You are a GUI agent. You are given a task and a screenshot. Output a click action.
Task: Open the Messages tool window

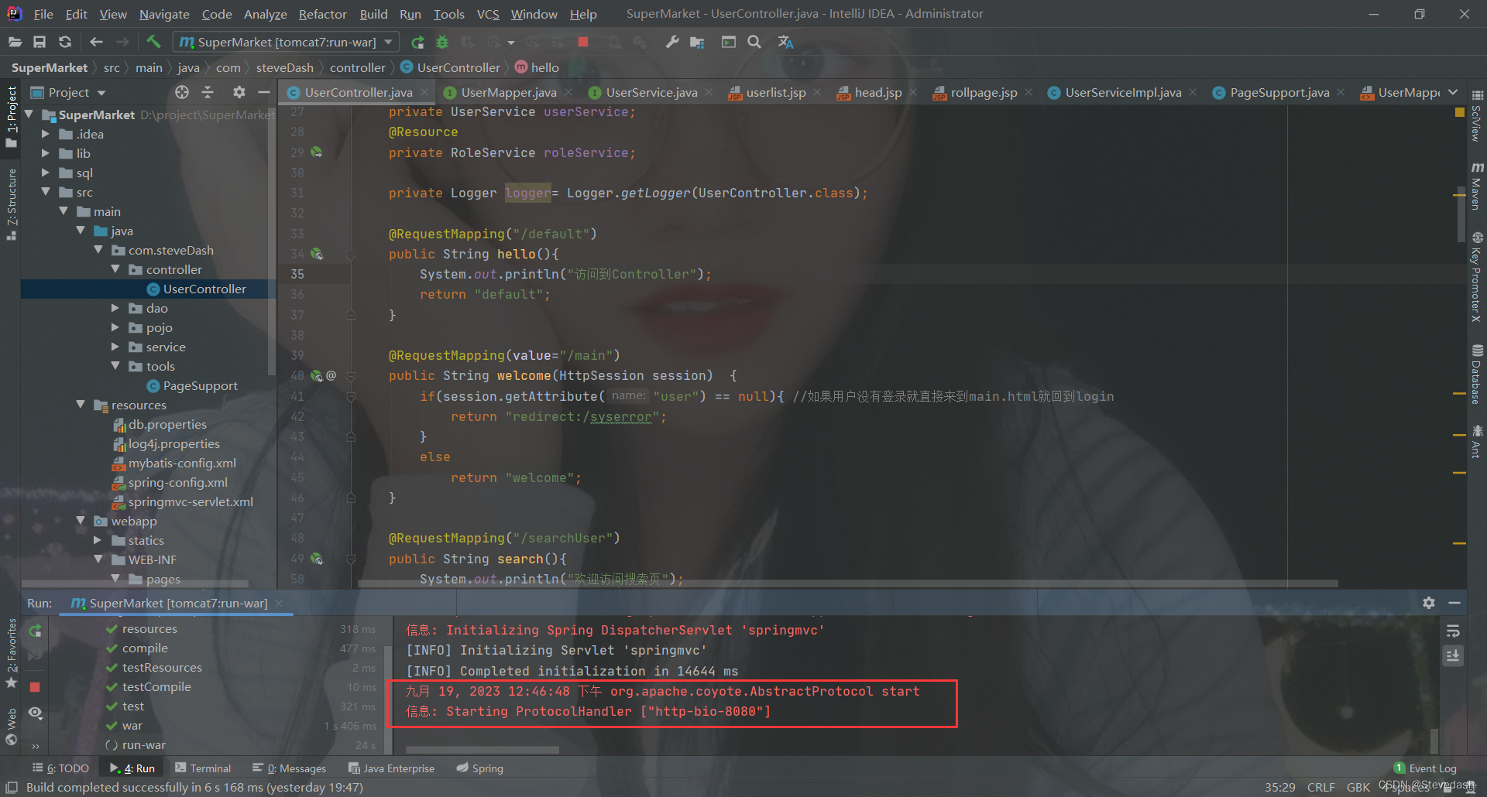click(x=289, y=768)
